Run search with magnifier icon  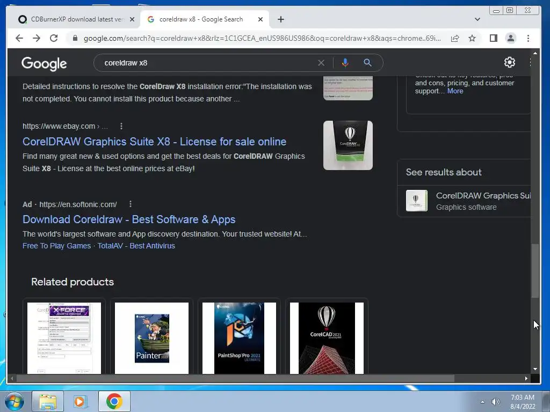(x=367, y=63)
